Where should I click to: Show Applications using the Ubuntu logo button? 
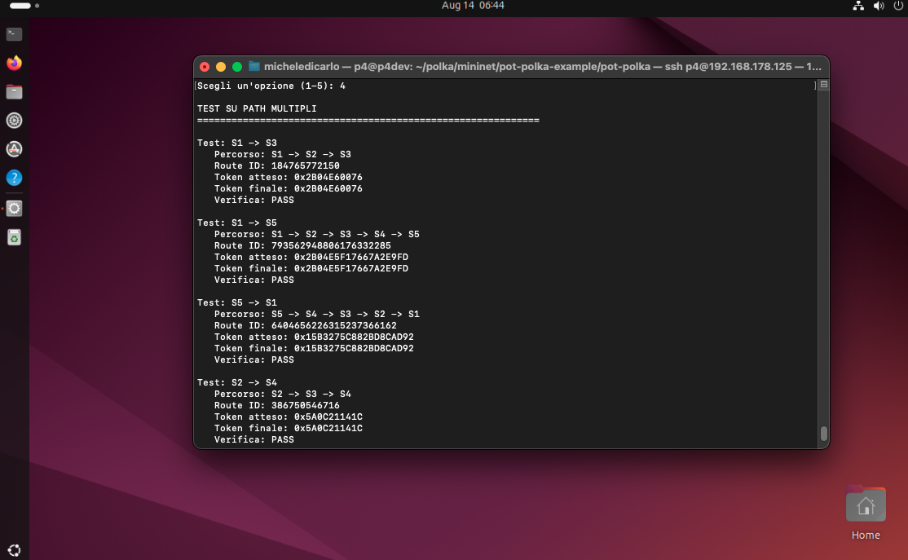click(x=14, y=549)
